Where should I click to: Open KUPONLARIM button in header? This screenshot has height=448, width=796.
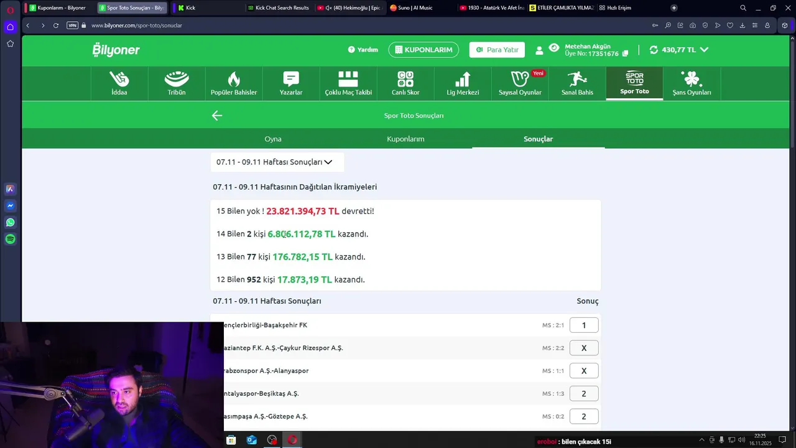(x=423, y=50)
